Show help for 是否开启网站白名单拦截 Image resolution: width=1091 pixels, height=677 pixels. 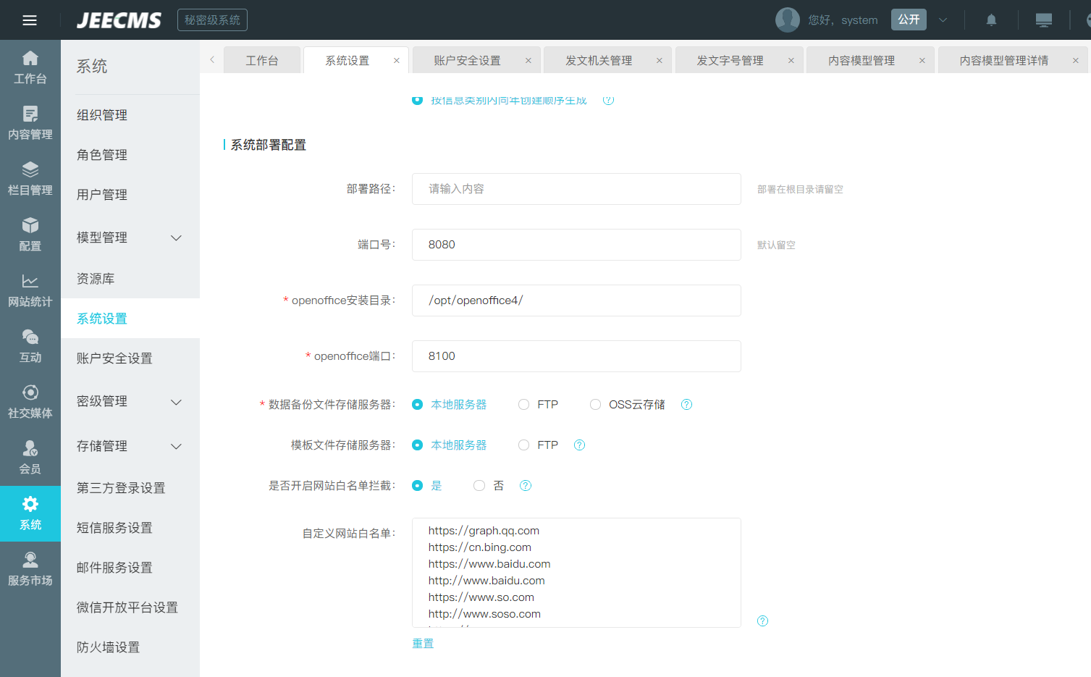pos(526,486)
